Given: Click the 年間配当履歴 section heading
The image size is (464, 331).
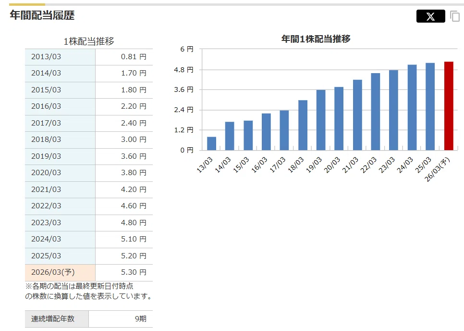Looking at the screenshot, I should tap(42, 15).
